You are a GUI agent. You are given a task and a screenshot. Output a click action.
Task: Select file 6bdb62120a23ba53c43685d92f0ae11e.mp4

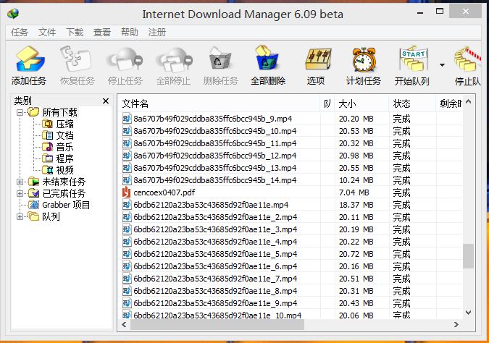coord(211,205)
